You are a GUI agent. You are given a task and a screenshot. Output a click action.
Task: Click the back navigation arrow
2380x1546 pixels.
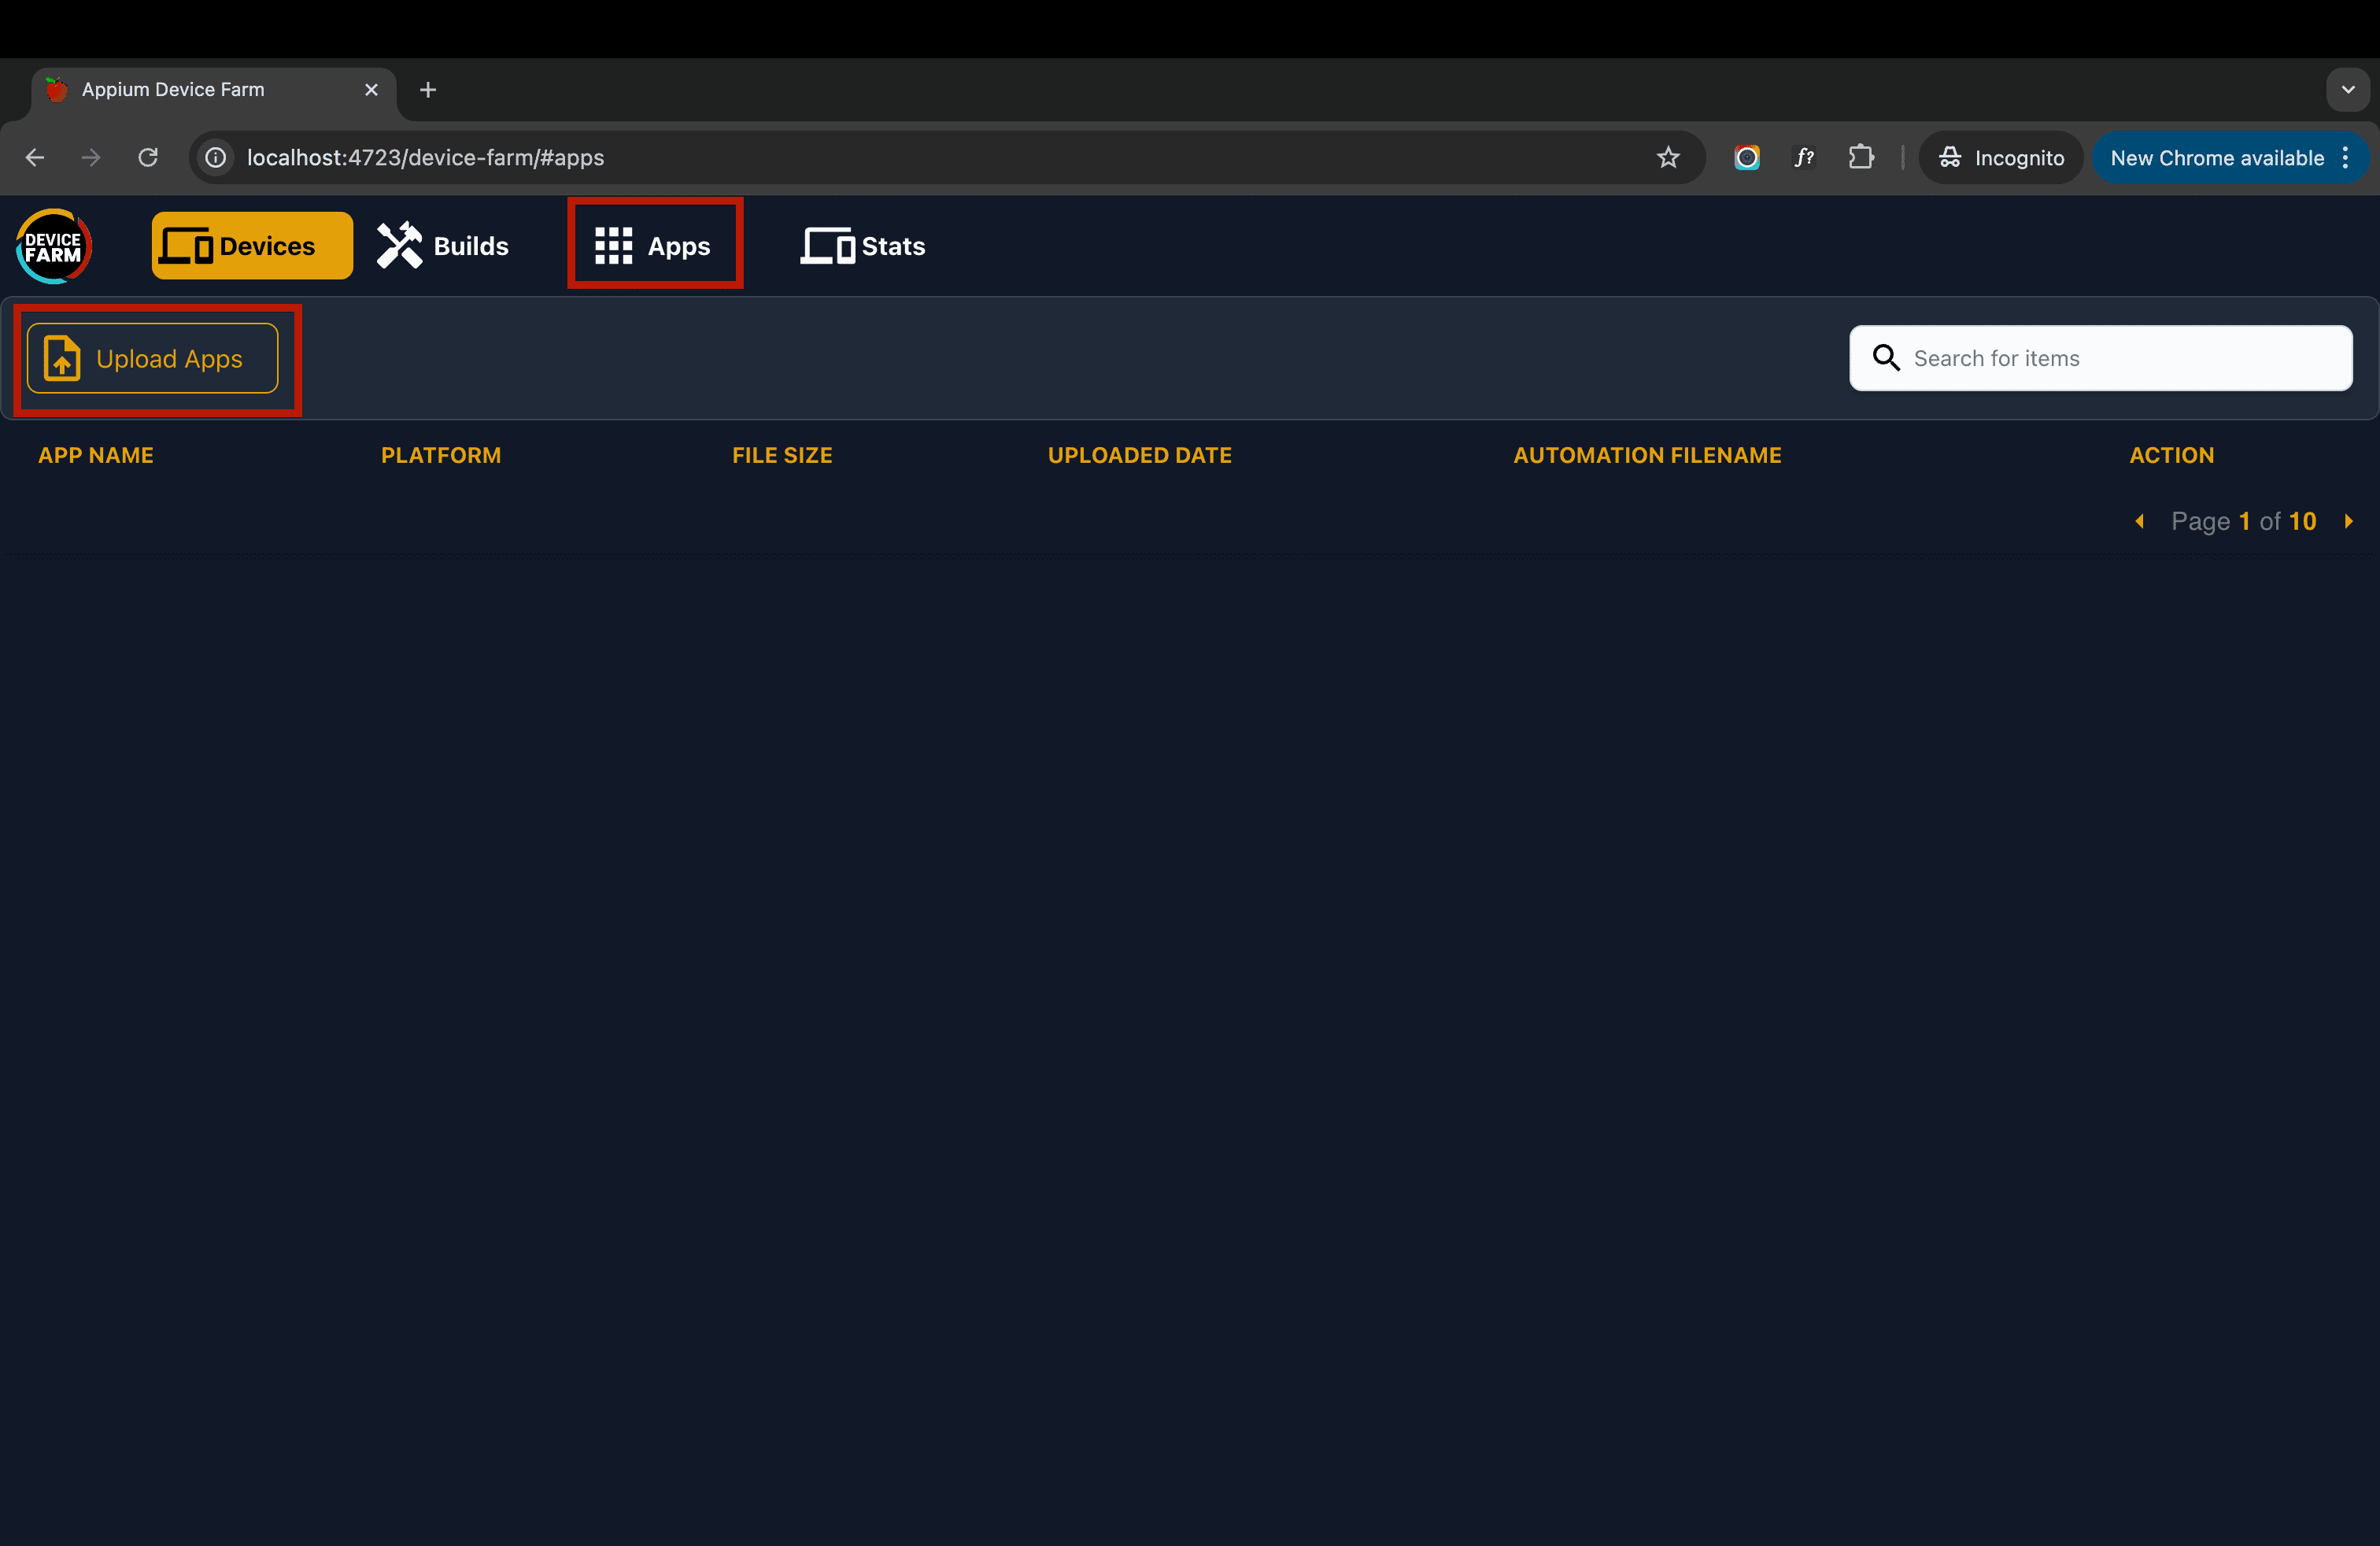[34, 157]
